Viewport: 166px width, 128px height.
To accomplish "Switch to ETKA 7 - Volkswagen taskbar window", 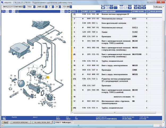I will (63, 122).
